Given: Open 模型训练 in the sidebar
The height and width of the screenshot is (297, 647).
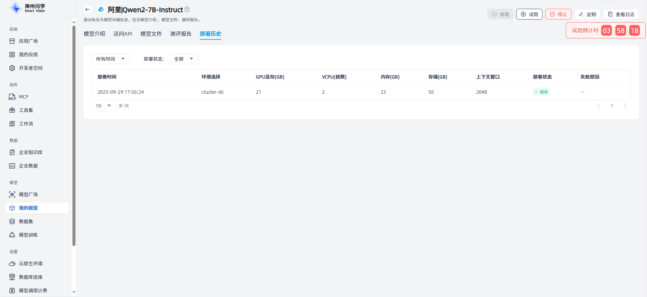Looking at the screenshot, I should click(28, 235).
